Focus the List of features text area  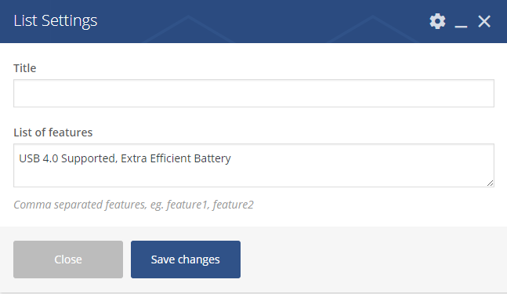254,165
